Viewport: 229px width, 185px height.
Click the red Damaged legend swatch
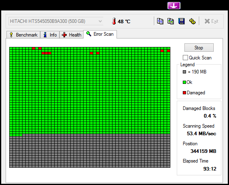click(x=184, y=93)
